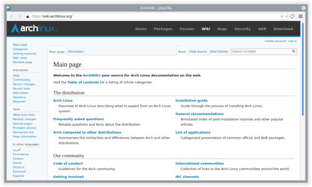Open International communities link
The width and height of the screenshot is (312, 187).
(x=200, y=163)
